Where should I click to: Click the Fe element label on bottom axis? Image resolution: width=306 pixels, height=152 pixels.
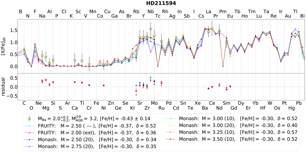coord(97,103)
